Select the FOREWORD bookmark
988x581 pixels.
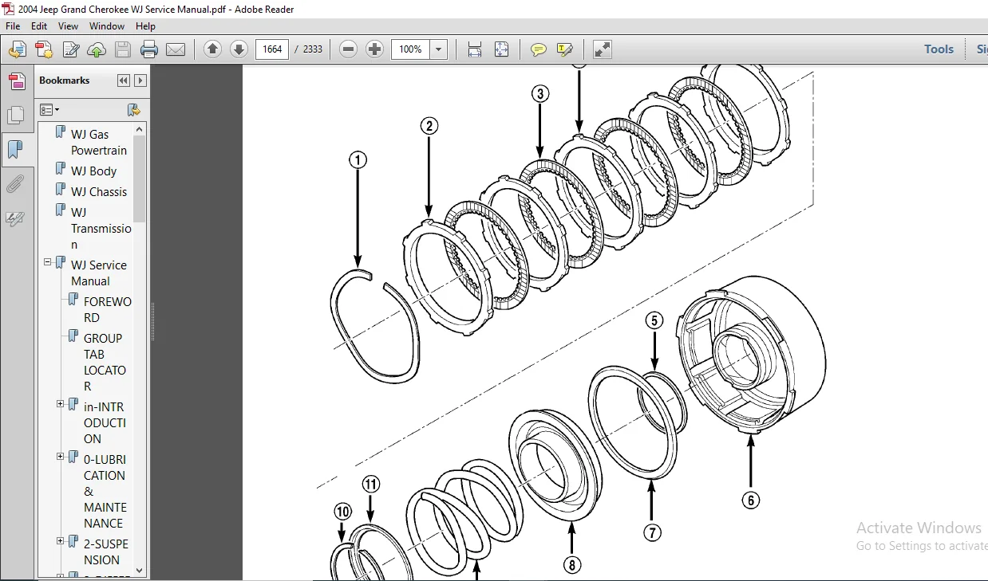pyautogui.click(x=108, y=310)
